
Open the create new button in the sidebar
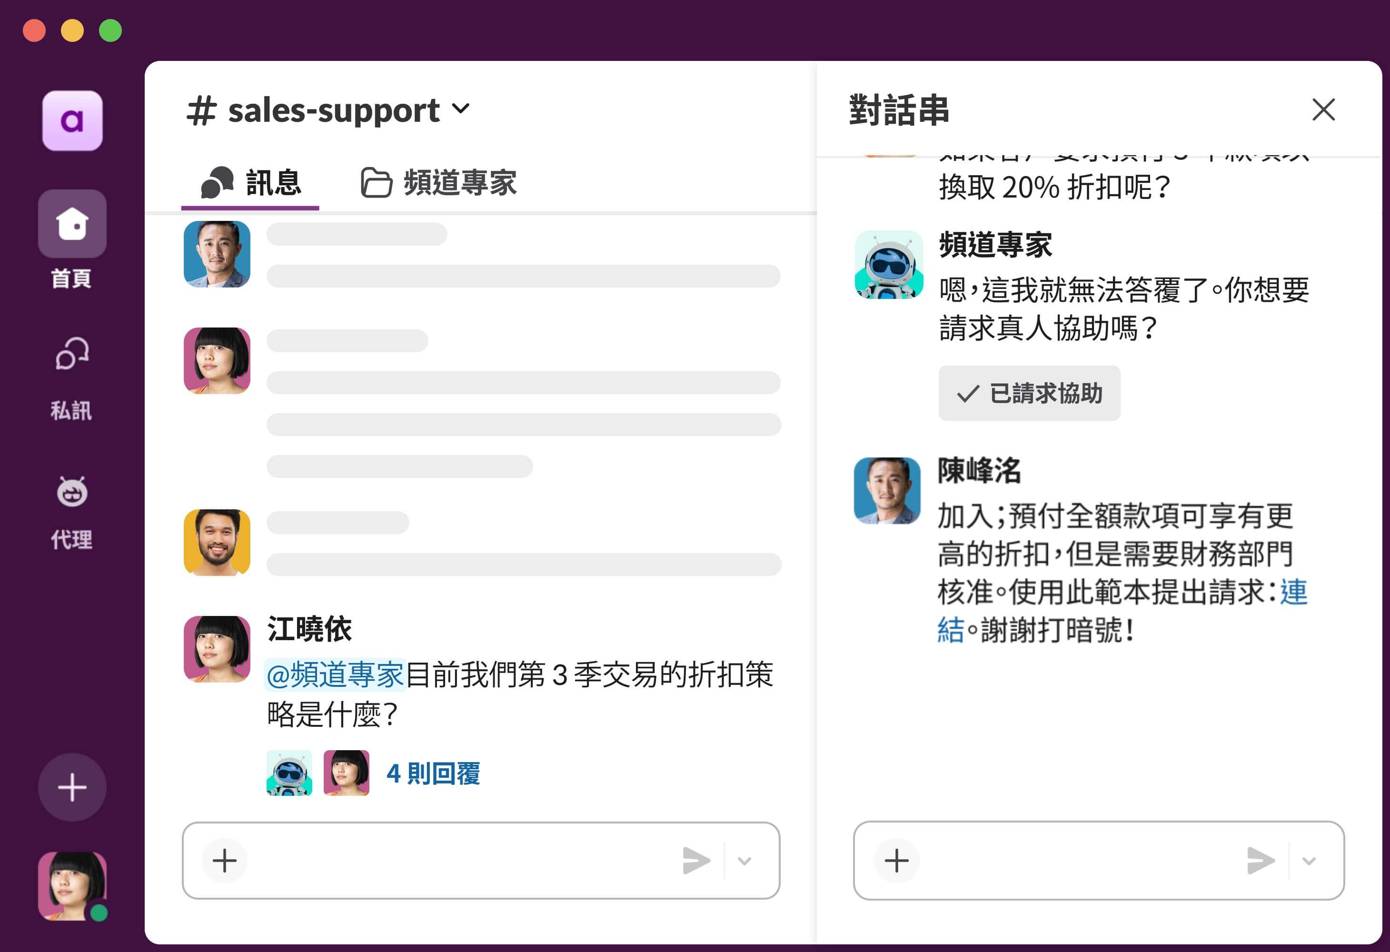pos(72,788)
